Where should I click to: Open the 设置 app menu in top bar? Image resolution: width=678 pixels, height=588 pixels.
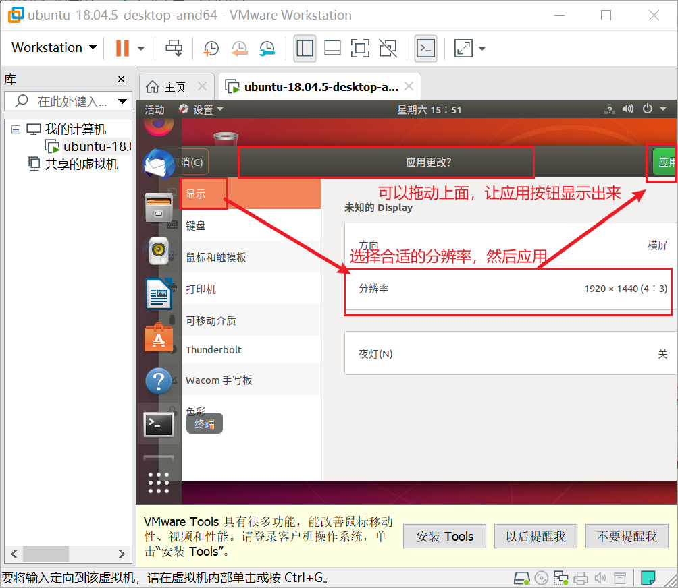click(201, 110)
